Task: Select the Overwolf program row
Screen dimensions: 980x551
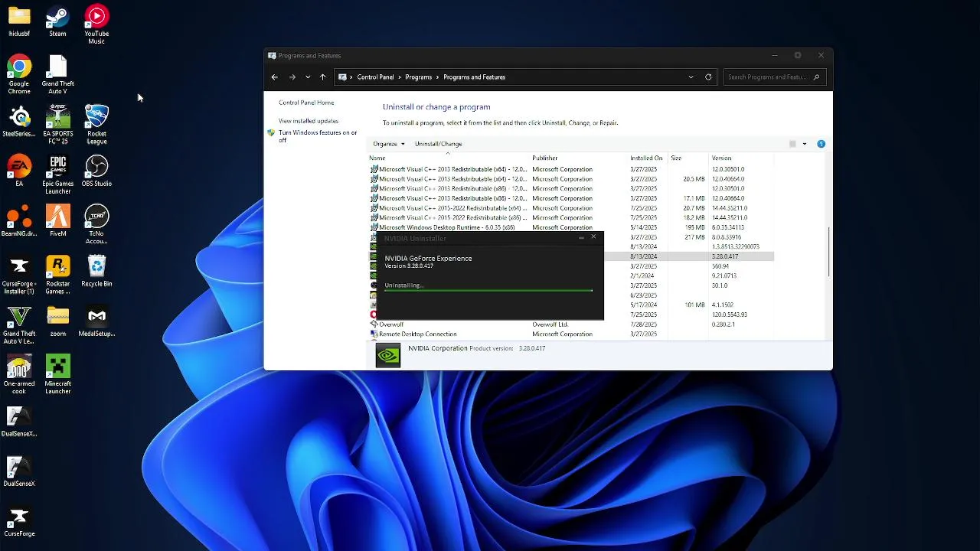Action: (571, 324)
